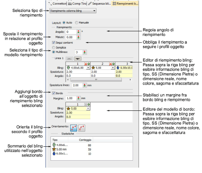
Task: Select the second Orientamento icon (grey)
Action: (82, 128)
